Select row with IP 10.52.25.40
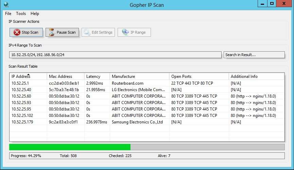Screen dimensions: 294x170 coord(147,90)
